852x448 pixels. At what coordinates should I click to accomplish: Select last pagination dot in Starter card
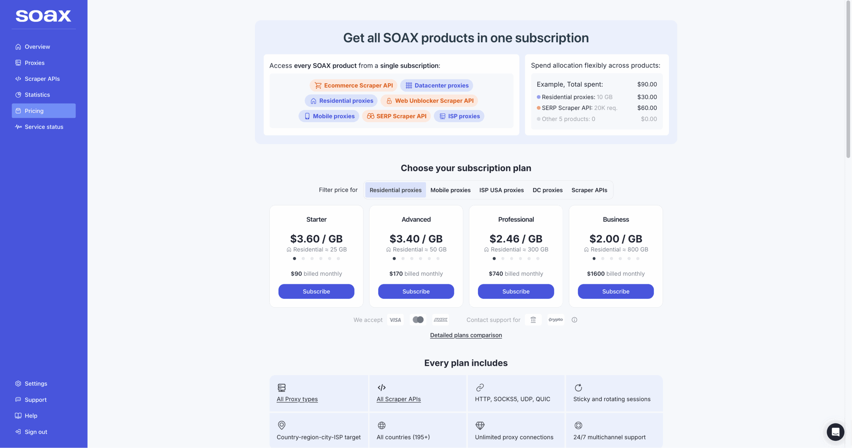click(x=338, y=258)
